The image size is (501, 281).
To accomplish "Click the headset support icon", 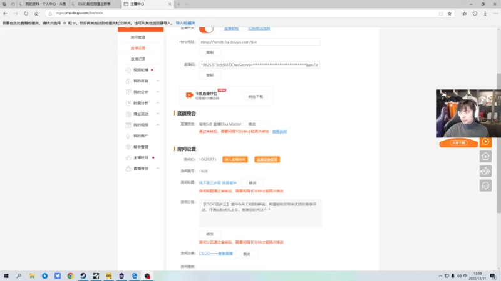I will click(486, 185).
